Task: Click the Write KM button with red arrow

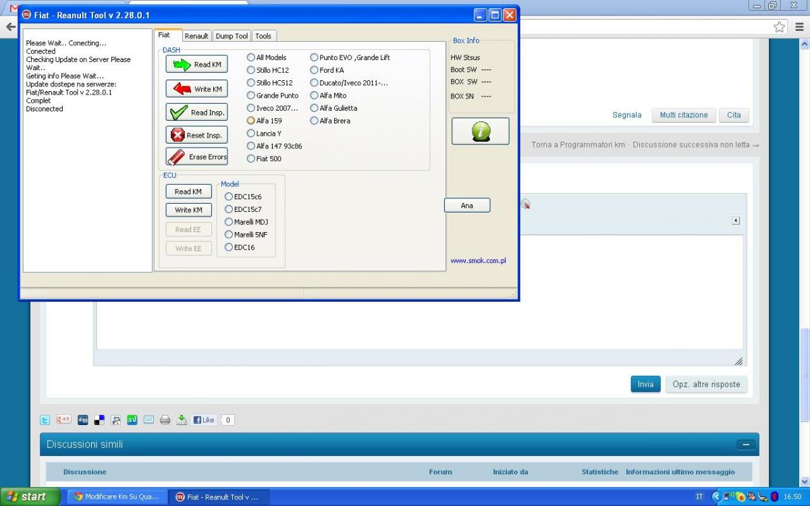Action: 196,88
